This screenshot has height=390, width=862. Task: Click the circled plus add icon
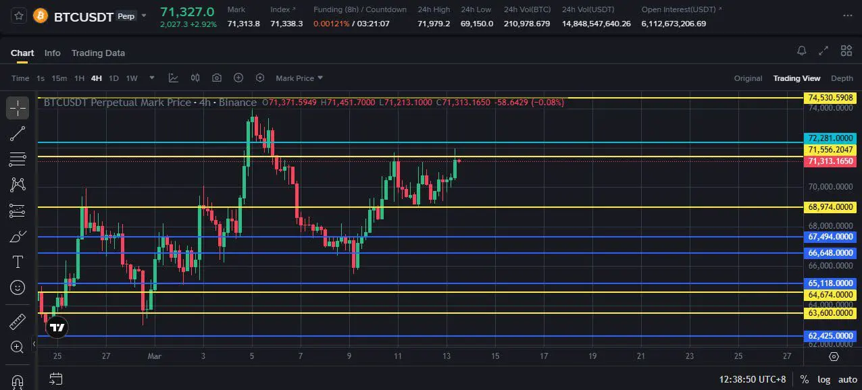[238, 78]
